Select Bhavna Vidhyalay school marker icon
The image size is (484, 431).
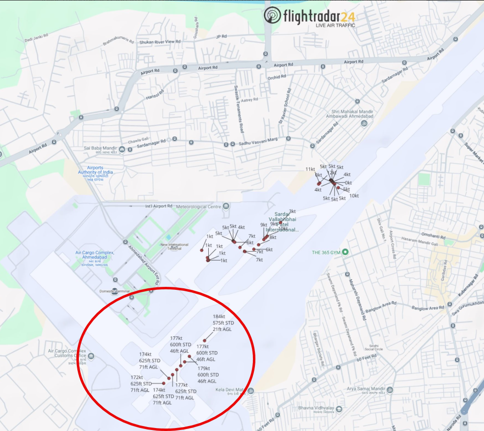(x=339, y=409)
